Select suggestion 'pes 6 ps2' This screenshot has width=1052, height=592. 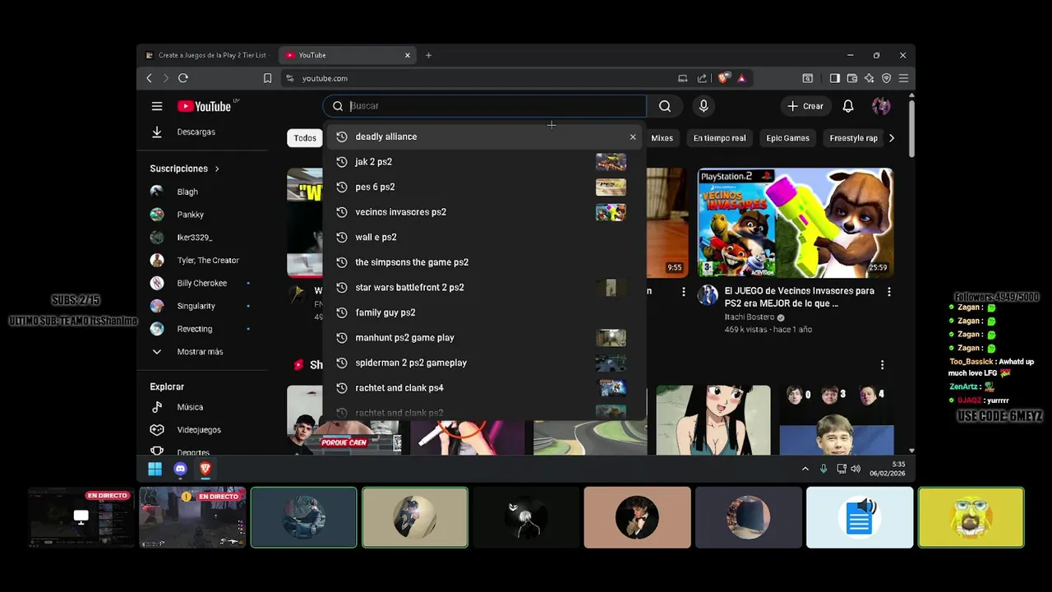click(485, 187)
